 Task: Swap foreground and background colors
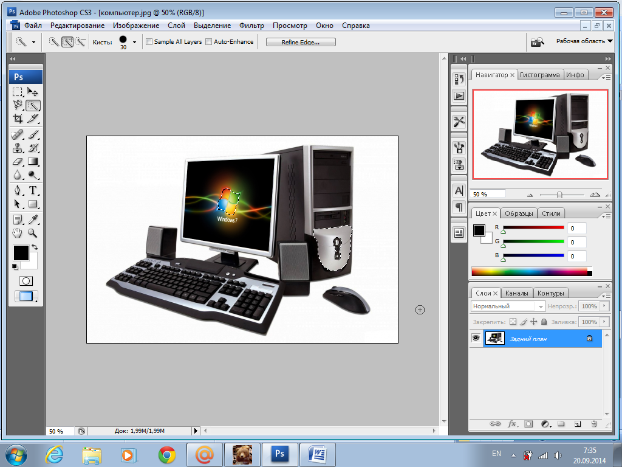[35, 247]
